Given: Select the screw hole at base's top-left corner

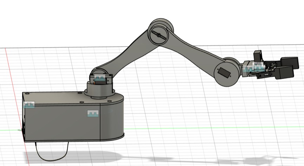Looking at the screenshot, I should [27, 94].
